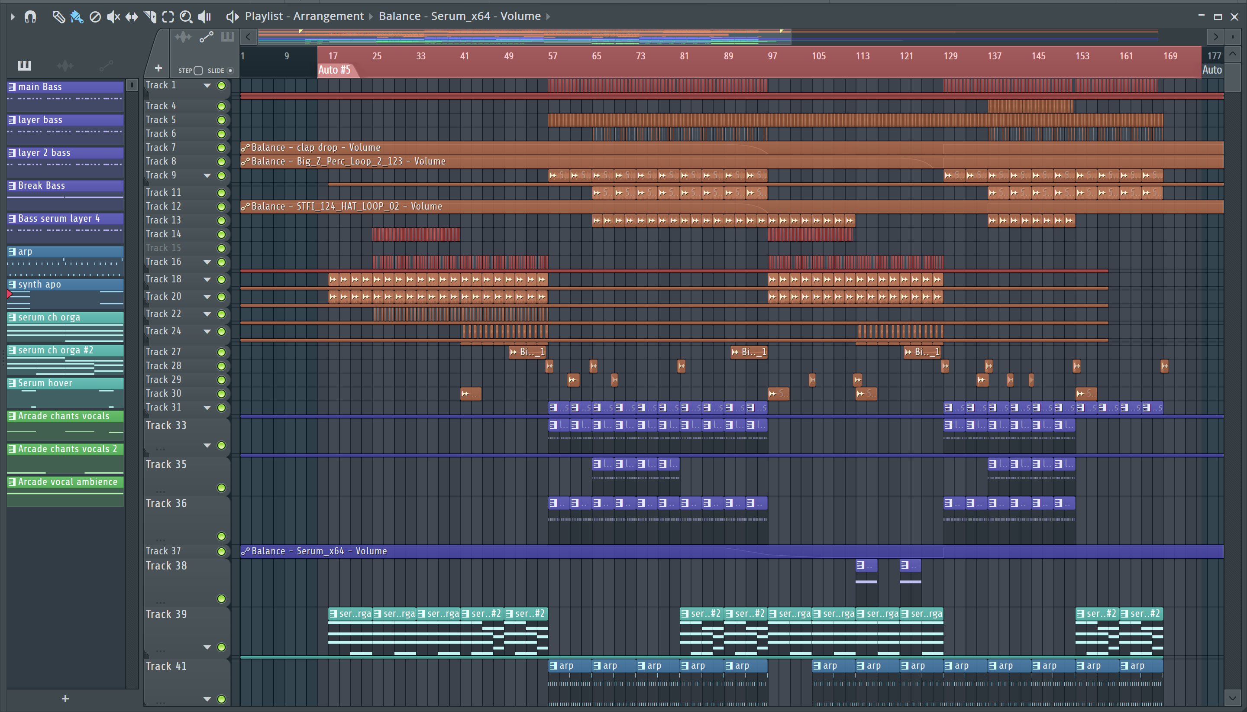Add a new pattern at picker bottom
This screenshot has height=712, width=1247.
pyautogui.click(x=65, y=698)
